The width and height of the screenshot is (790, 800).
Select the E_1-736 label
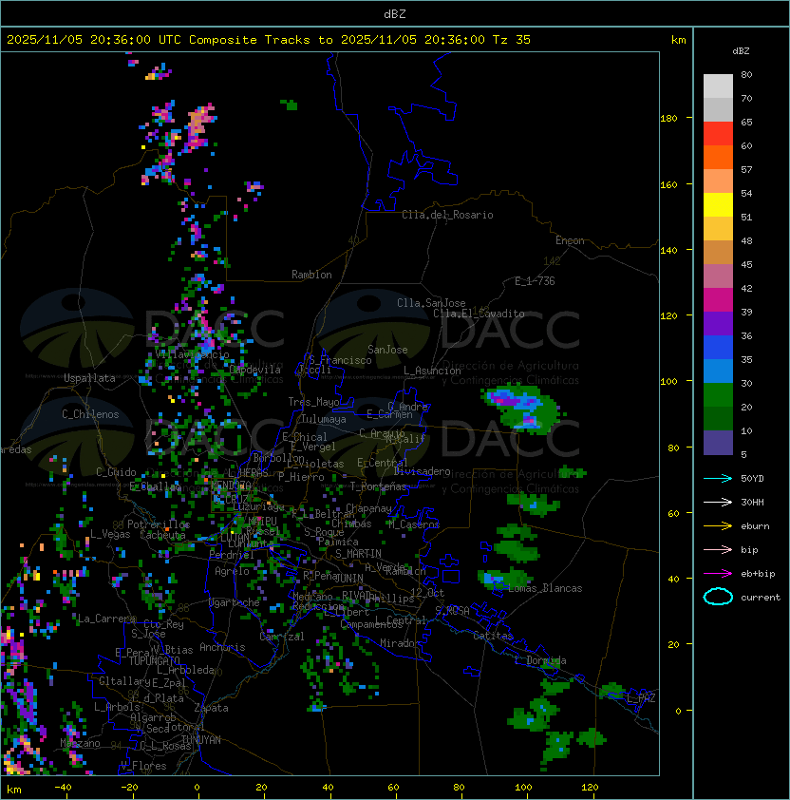coord(535,281)
